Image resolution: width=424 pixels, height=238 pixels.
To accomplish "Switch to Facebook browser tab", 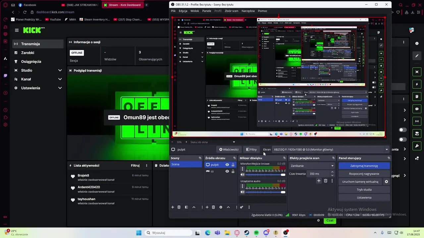I will [x=30, y=5].
